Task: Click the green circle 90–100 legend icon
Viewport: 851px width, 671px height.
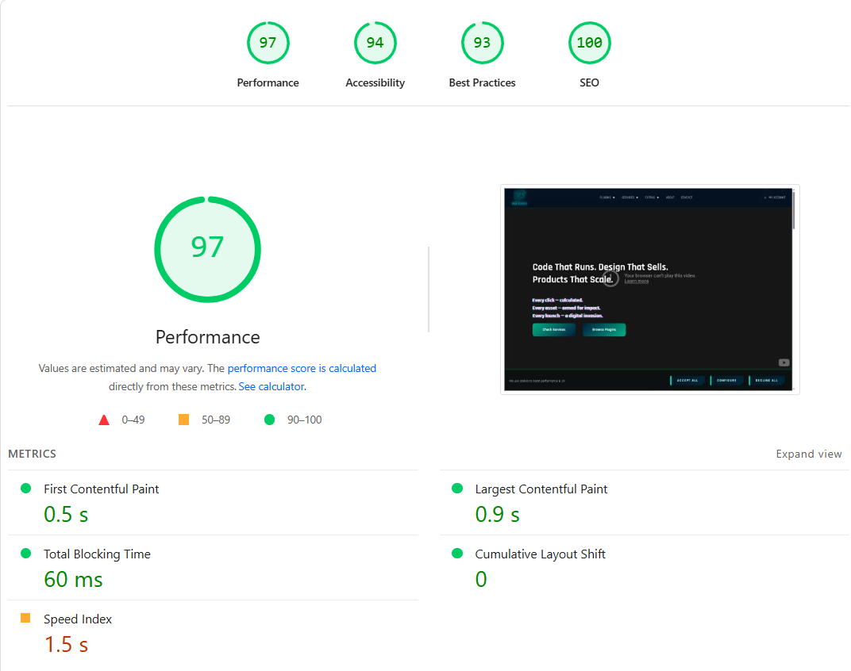Action: [270, 420]
